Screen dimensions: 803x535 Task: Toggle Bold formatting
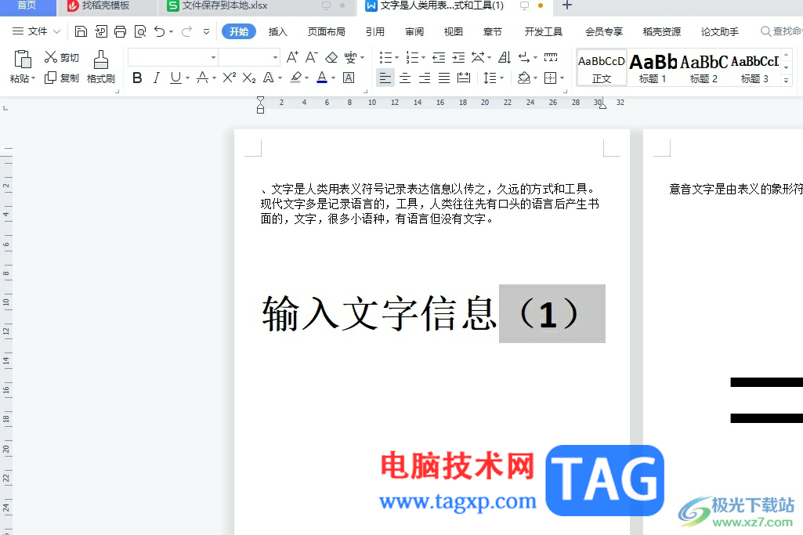[x=137, y=78]
